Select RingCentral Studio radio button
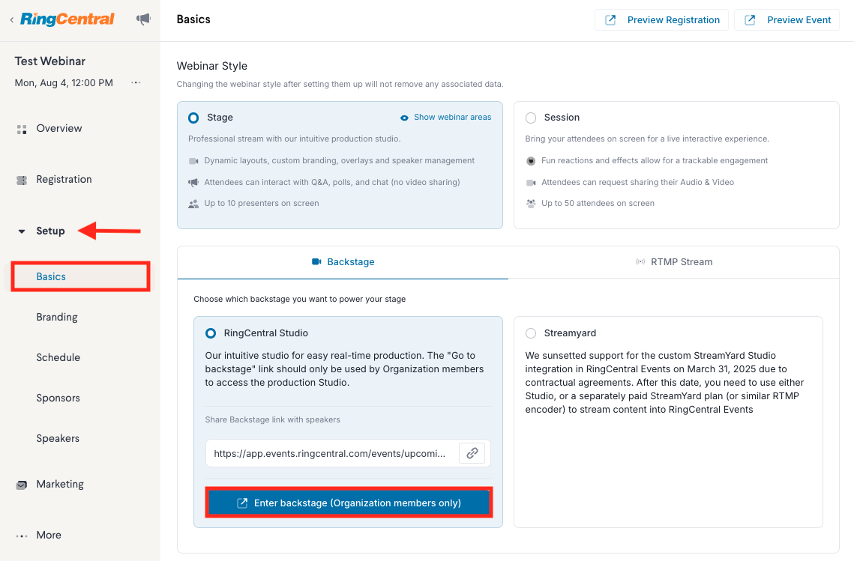Viewport: 854px width, 561px height. pyautogui.click(x=211, y=333)
